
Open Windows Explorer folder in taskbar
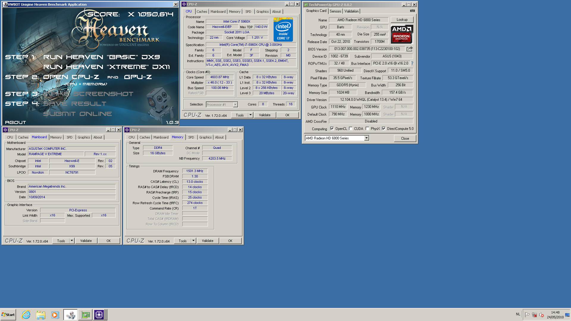[41, 314]
